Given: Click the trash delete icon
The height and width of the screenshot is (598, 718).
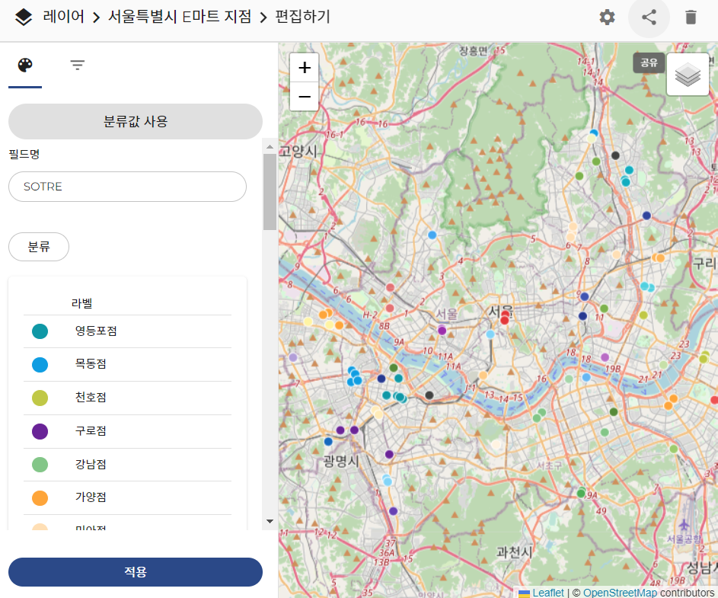Looking at the screenshot, I should (x=691, y=18).
